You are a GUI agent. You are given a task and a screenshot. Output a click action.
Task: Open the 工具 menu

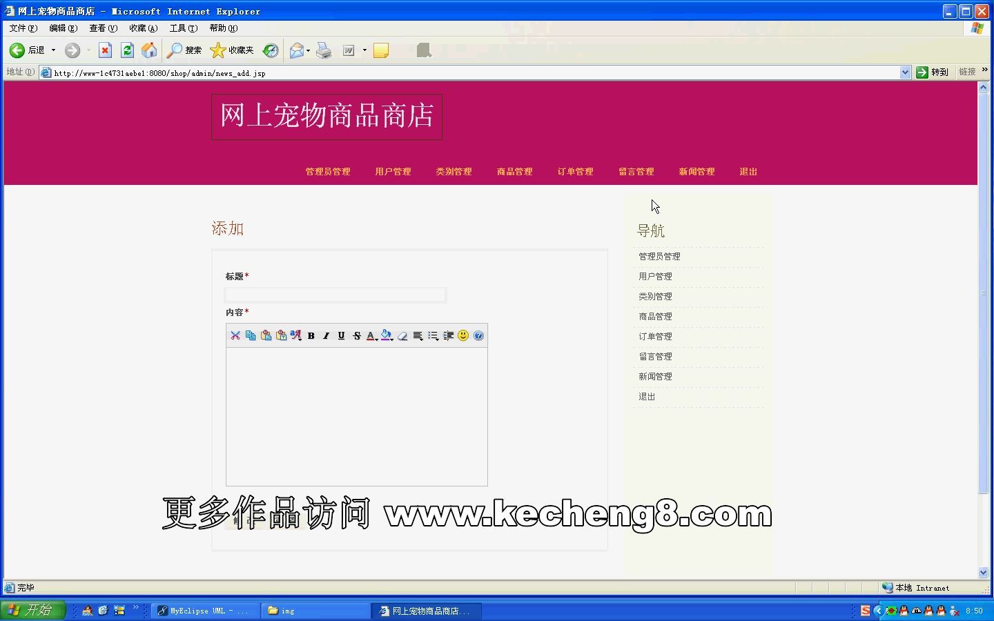tap(183, 28)
